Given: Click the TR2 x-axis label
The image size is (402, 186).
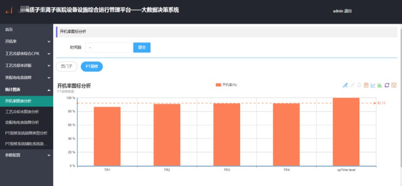Looking at the screenshot, I should click(167, 170).
